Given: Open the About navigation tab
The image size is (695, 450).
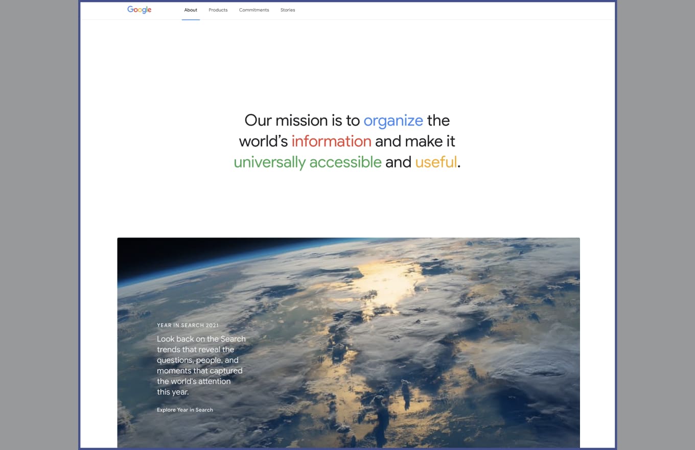Looking at the screenshot, I should pyautogui.click(x=191, y=10).
